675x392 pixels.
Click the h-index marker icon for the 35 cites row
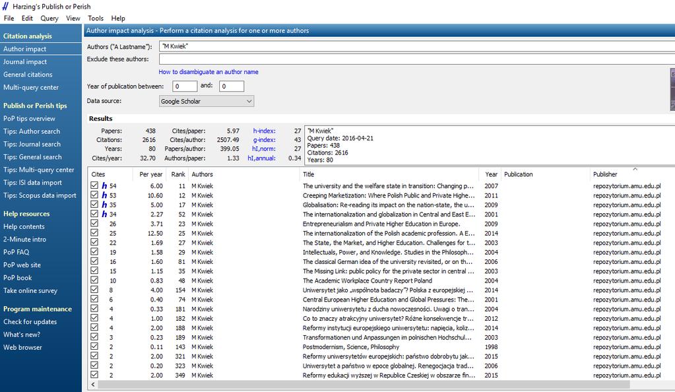104,205
